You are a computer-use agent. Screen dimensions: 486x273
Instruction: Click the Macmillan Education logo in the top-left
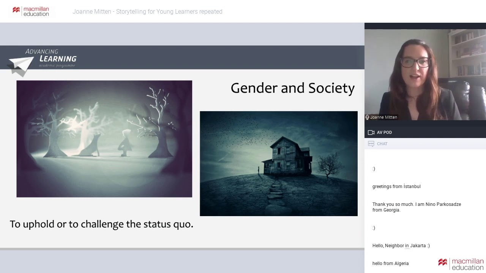coord(32,11)
